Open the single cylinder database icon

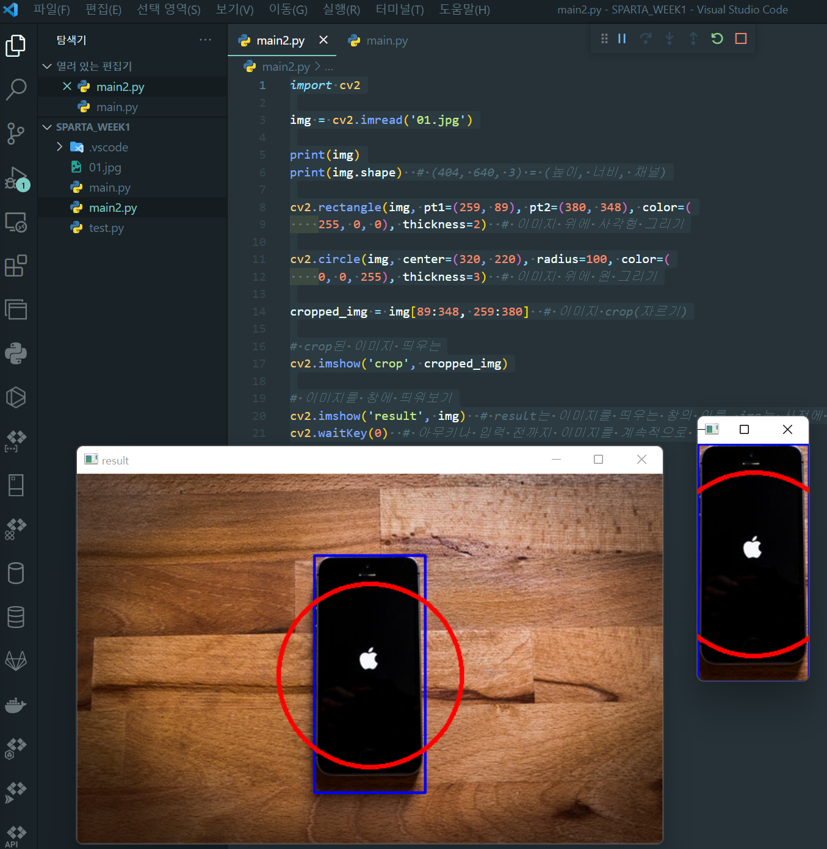point(16,573)
